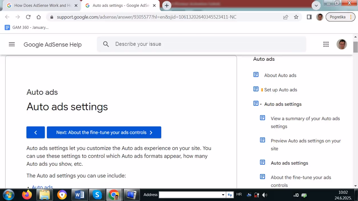Go forward in browser history
The height and width of the screenshot is (201, 358).
point(18,17)
